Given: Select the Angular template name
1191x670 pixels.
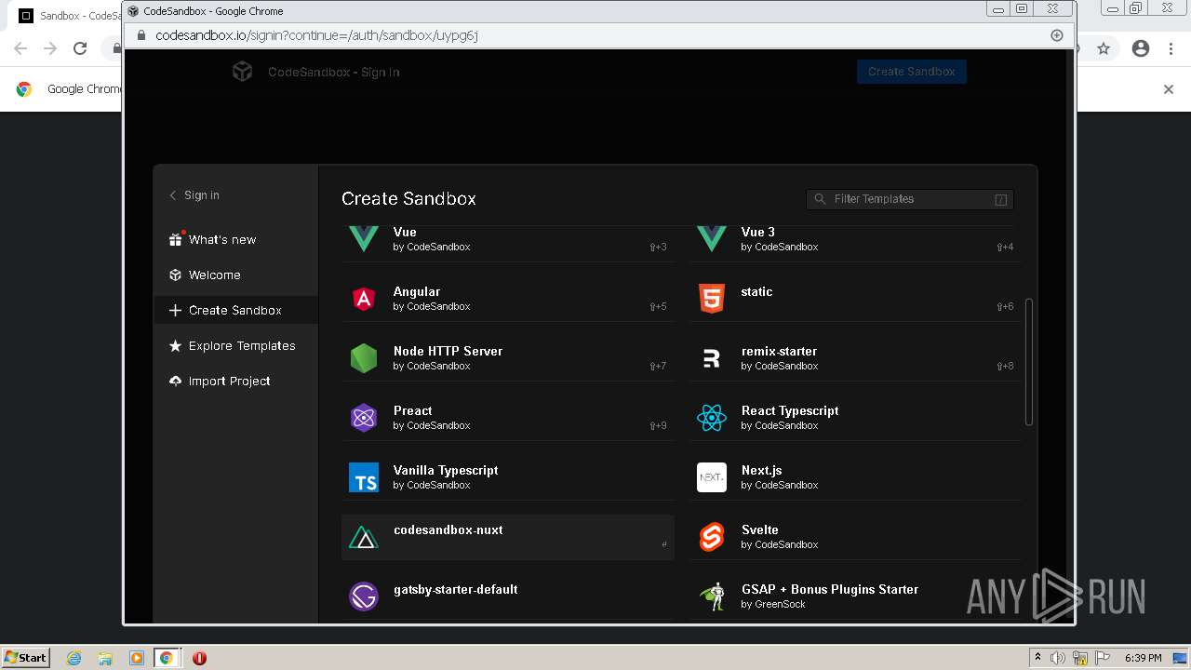Looking at the screenshot, I should pos(417,291).
